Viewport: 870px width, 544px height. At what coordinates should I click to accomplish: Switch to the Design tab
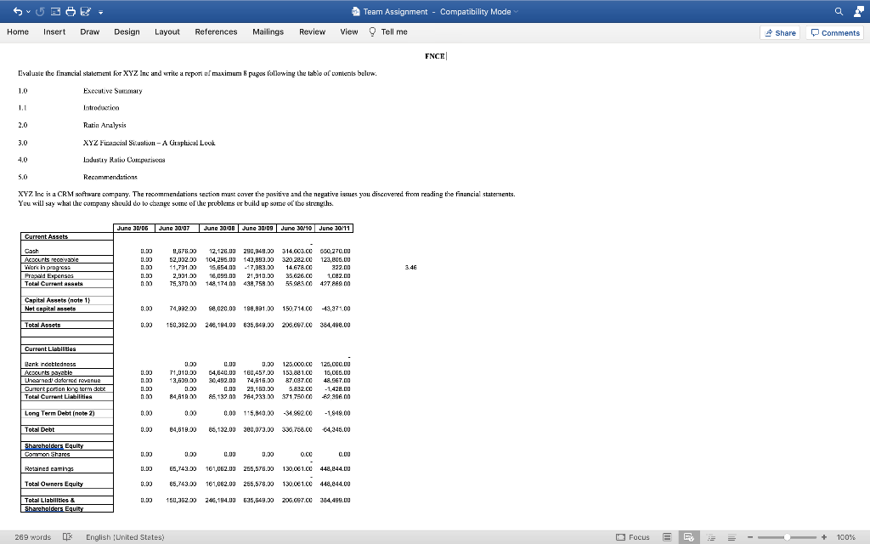click(127, 31)
